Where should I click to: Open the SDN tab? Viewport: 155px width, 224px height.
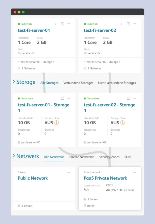(127, 157)
